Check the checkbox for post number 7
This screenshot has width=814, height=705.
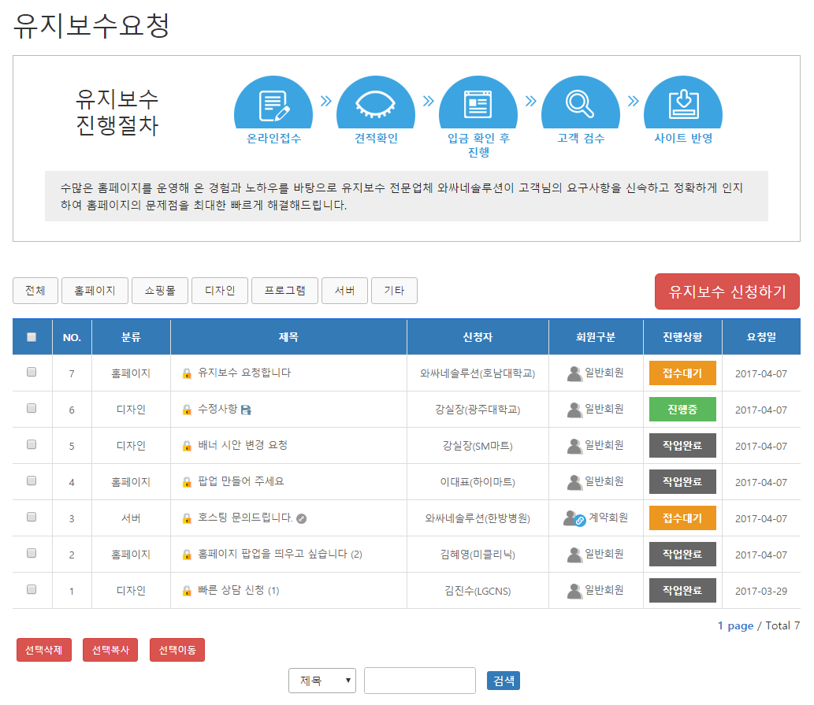coord(32,373)
